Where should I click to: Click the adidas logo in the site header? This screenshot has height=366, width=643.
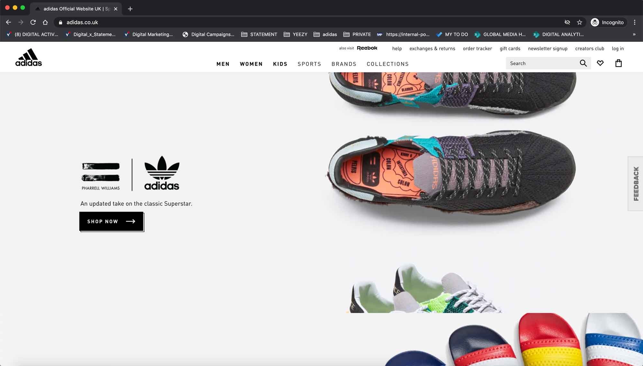coord(29,57)
